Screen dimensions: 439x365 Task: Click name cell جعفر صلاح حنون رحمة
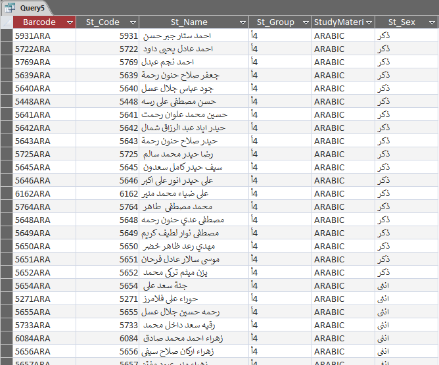[x=194, y=76]
